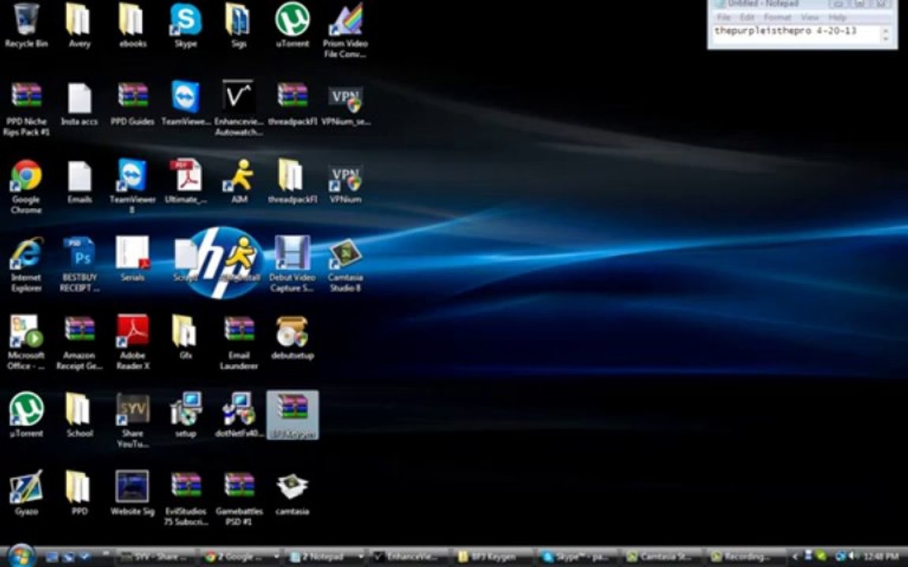Open the File menu in Notepad
The height and width of the screenshot is (567, 908).
coord(724,17)
